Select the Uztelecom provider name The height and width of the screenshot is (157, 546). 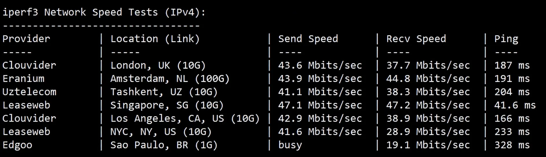coord(29,92)
